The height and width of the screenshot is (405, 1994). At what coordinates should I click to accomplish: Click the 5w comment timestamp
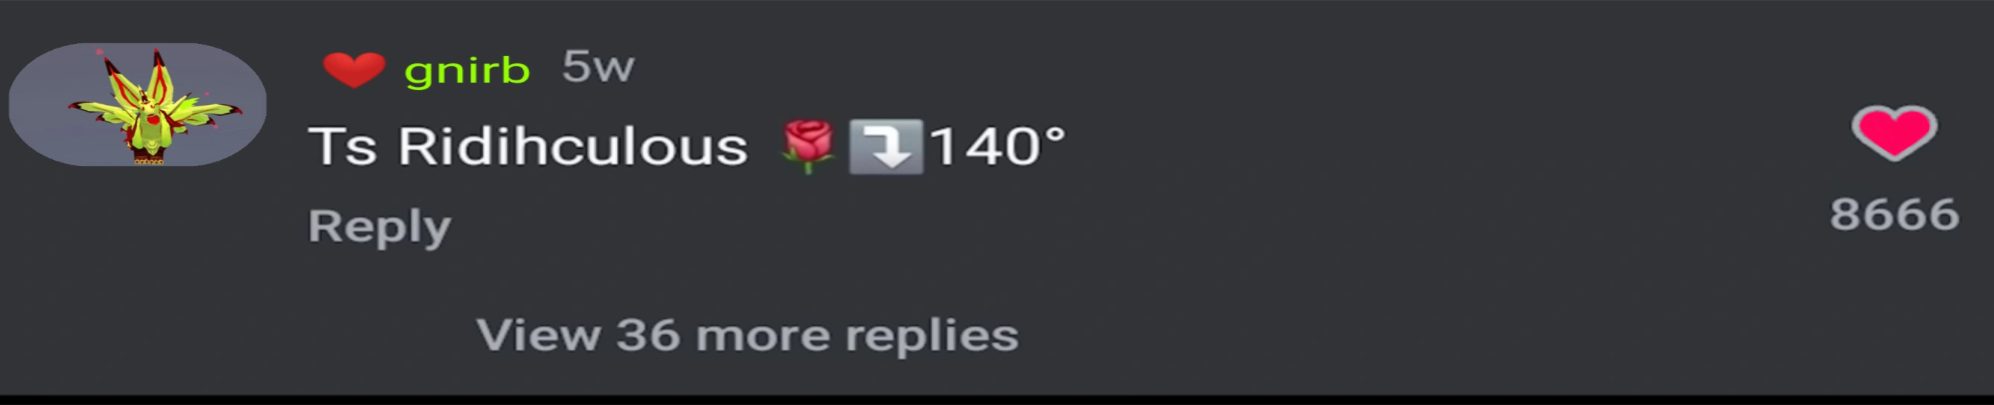point(598,66)
